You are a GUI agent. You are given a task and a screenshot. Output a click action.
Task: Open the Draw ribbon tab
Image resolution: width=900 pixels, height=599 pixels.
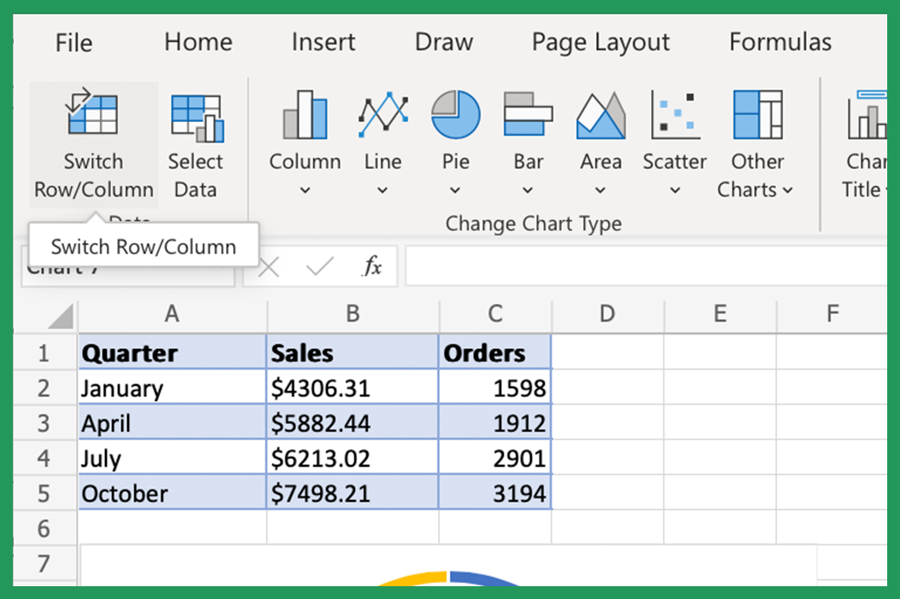click(443, 41)
